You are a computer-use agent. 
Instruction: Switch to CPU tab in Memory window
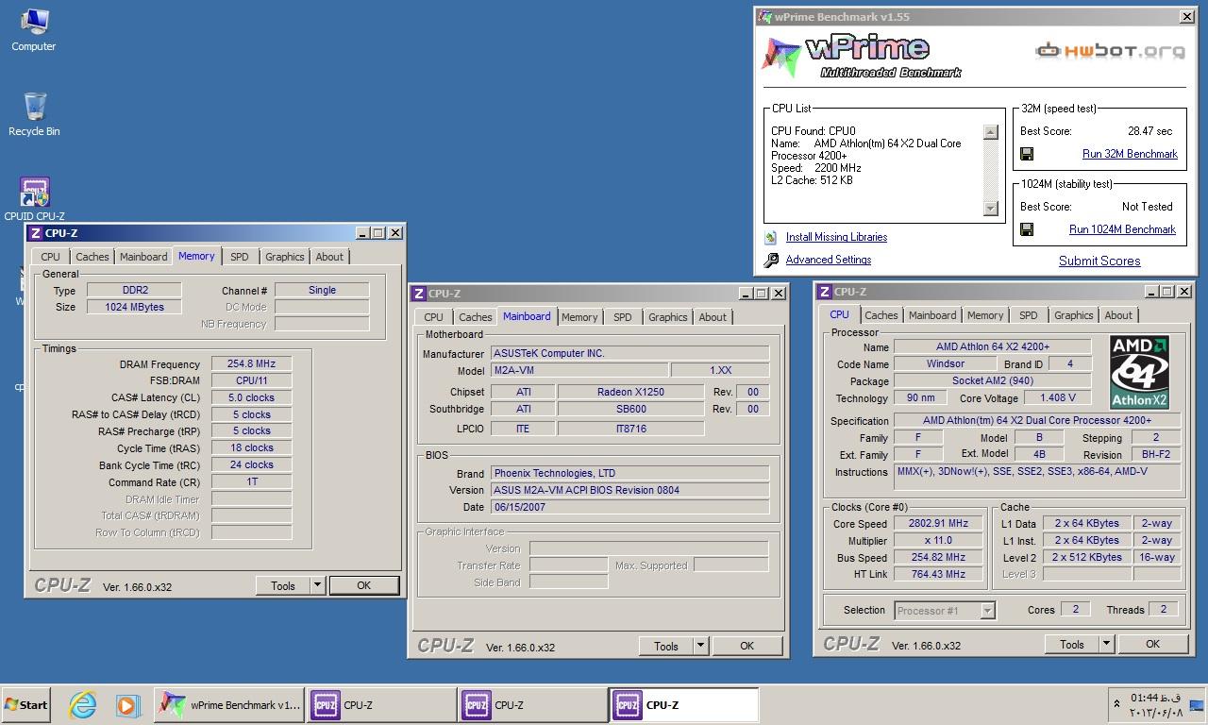pyautogui.click(x=51, y=257)
